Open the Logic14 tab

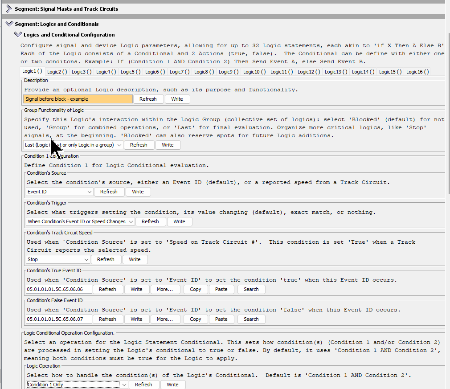click(363, 72)
